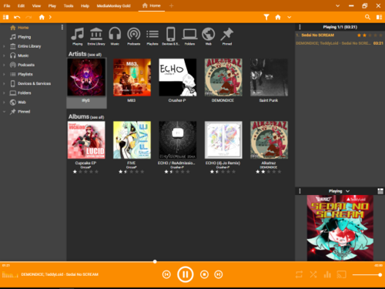Add a new tab with plus button
Viewport: 385px width, 289px height.
coord(171,5)
